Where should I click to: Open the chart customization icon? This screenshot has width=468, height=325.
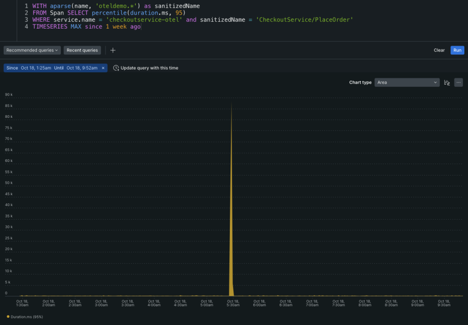coord(447,83)
